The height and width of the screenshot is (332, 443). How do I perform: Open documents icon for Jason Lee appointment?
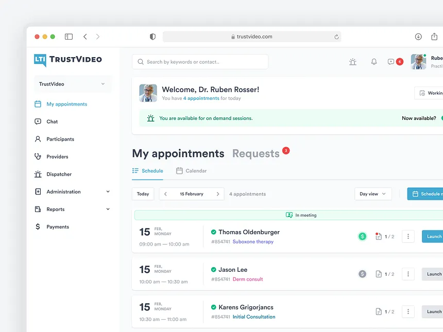[379, 274]
